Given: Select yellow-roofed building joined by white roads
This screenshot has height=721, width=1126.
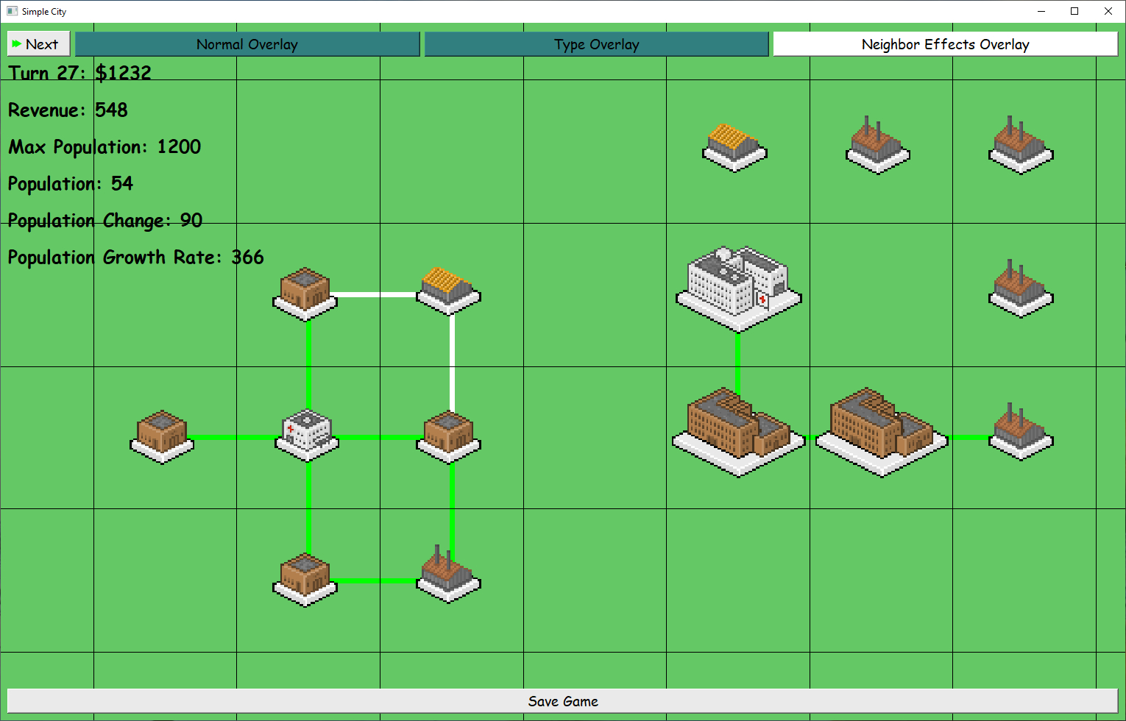Looking at the screenshot, I should tap(448, 291).
